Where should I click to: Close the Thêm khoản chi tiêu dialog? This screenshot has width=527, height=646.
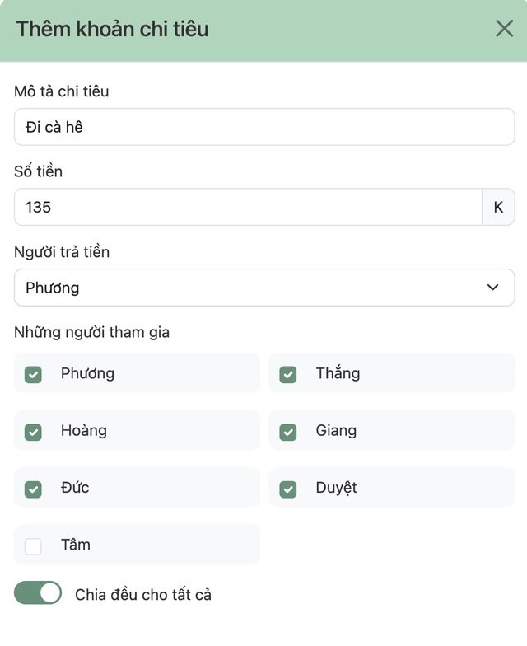(x=504, y=29)
